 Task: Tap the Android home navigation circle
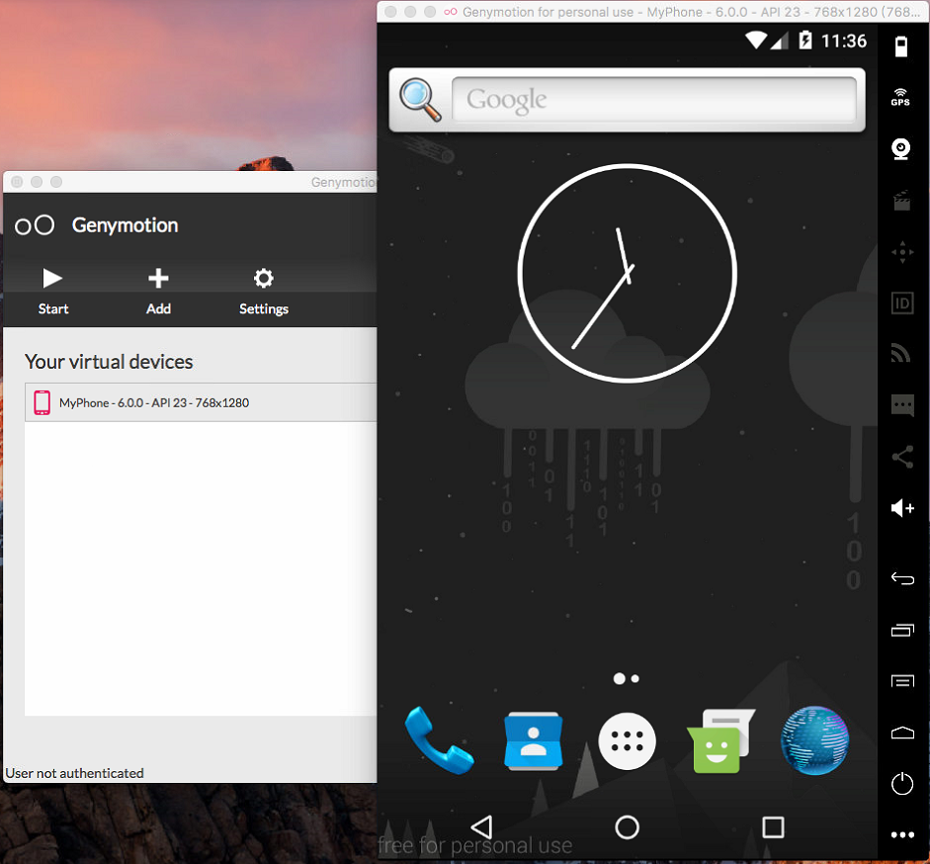(627, 827)
